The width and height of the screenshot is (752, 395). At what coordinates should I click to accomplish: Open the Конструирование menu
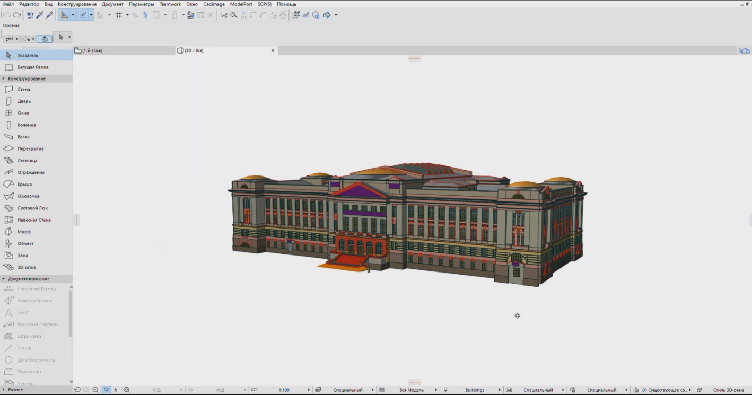(x=77, y=4)
